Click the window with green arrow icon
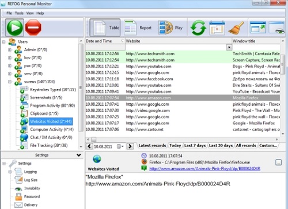This screenshot has width=288, height=209. click(258, 28)
